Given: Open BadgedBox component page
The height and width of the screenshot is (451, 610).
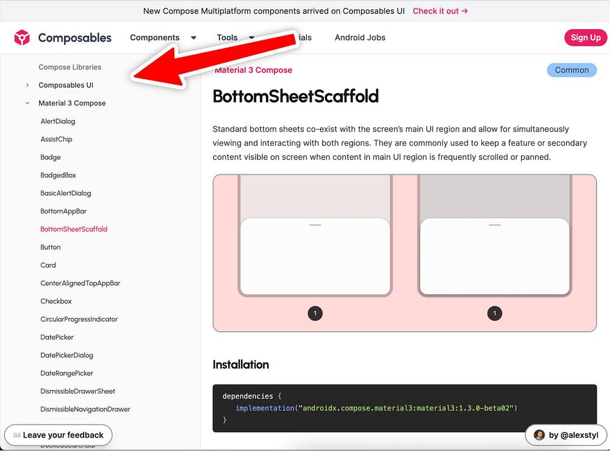Looking at the screenshot, I should (x=58, y=175).
